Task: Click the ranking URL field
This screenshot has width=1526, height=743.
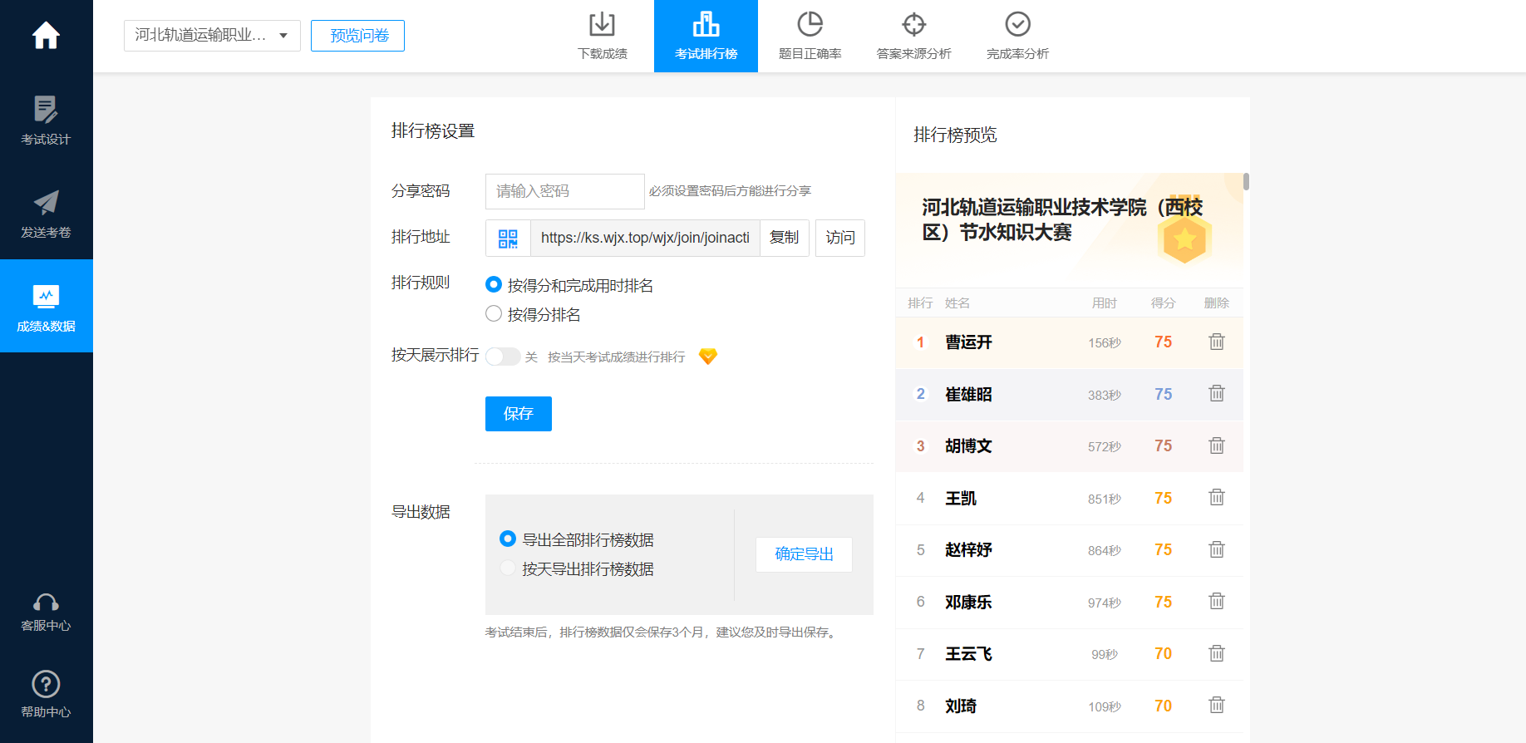Action: click(645, 239)
